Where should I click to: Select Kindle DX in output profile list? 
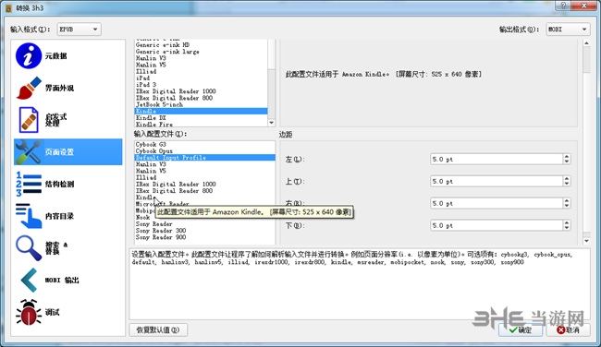(x=201, y=118)
